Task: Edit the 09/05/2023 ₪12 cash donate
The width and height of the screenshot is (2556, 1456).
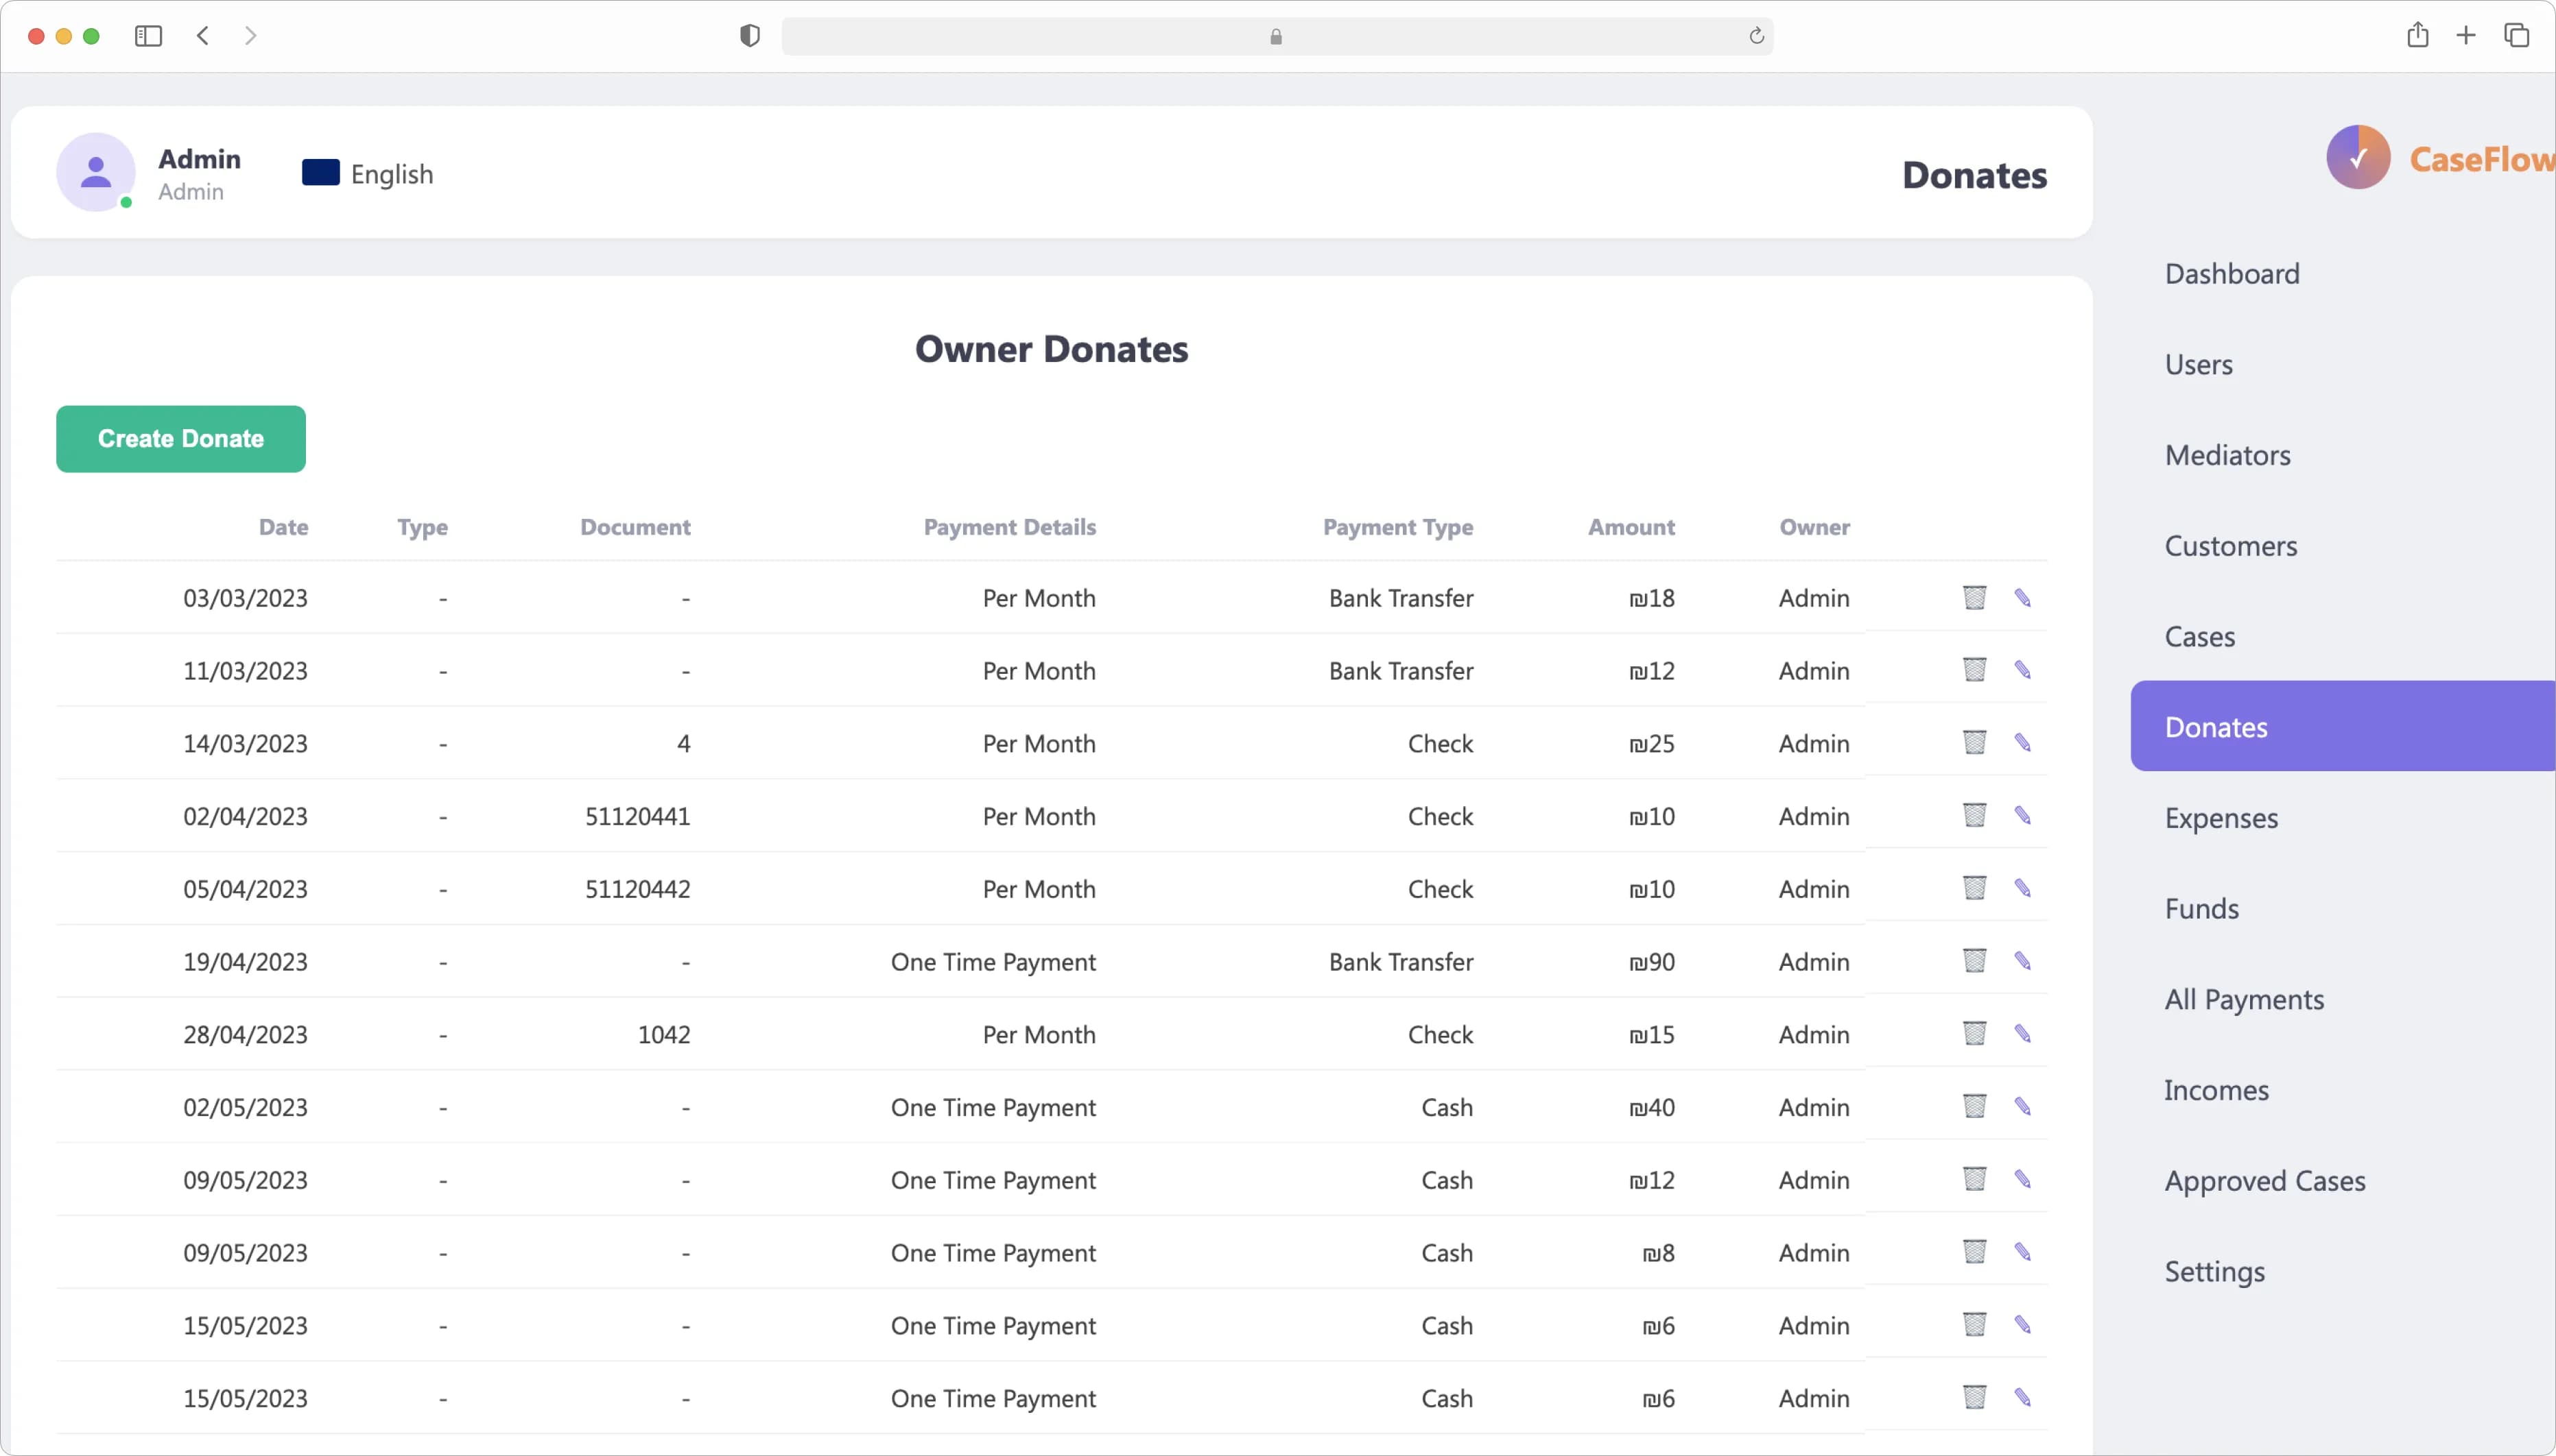Action: click(x=2022, y=1180)
